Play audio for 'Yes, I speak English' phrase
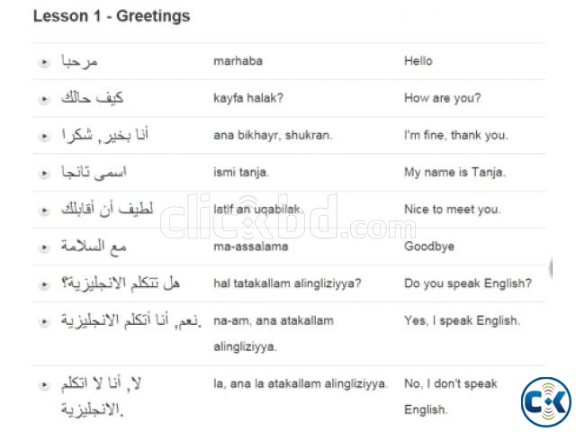Image resolution: width=576 pixels, height=432 pixels. click(45, 320)
